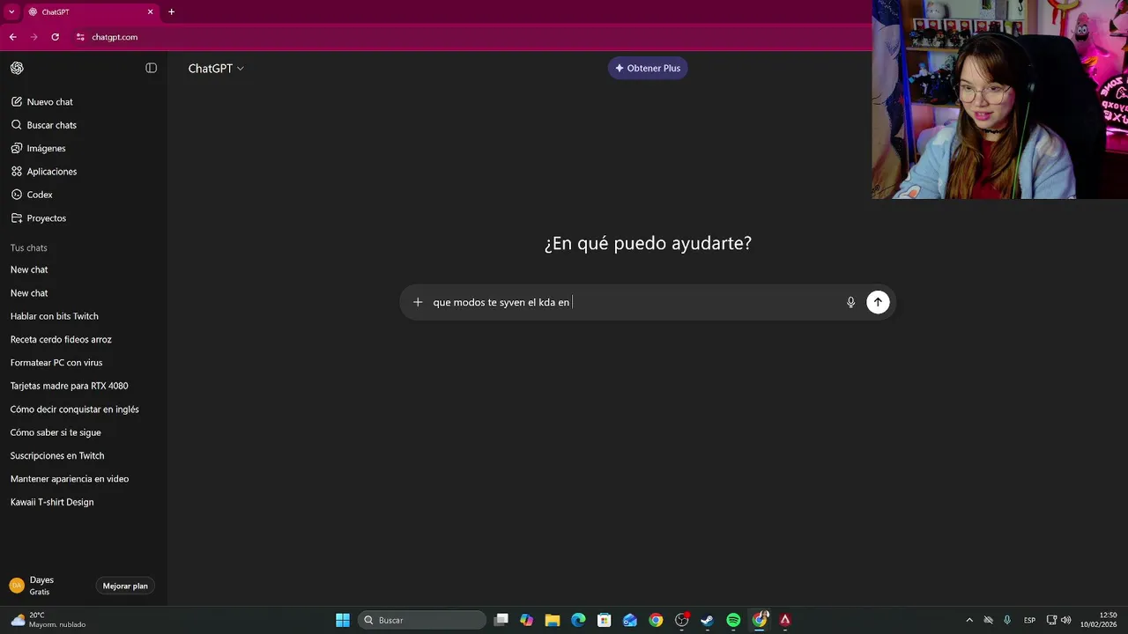The image size is (1128, 634).
Task: Click the microphone icon in system tray
Action: point(1007,620)
